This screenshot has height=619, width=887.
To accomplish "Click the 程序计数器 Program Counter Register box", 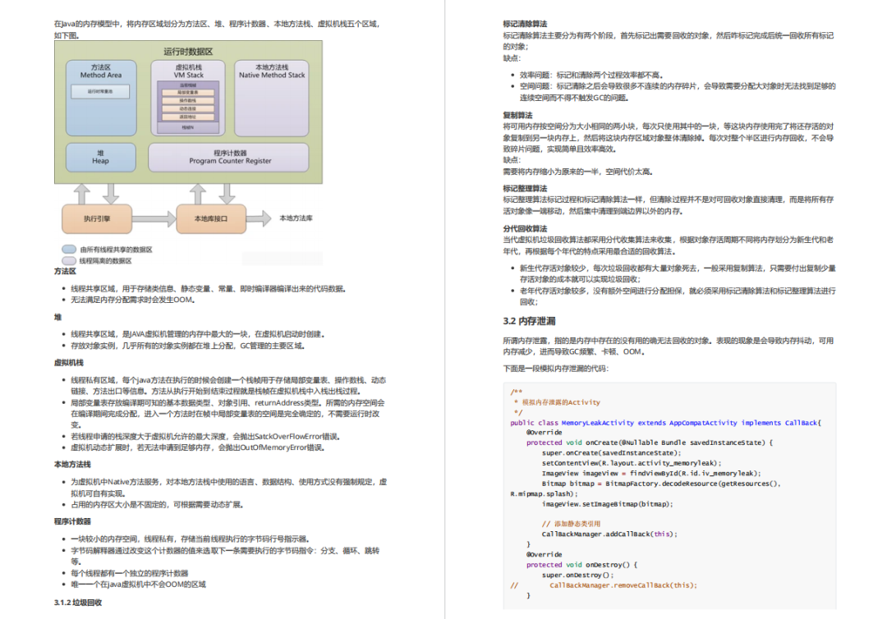I will point(228,157).
